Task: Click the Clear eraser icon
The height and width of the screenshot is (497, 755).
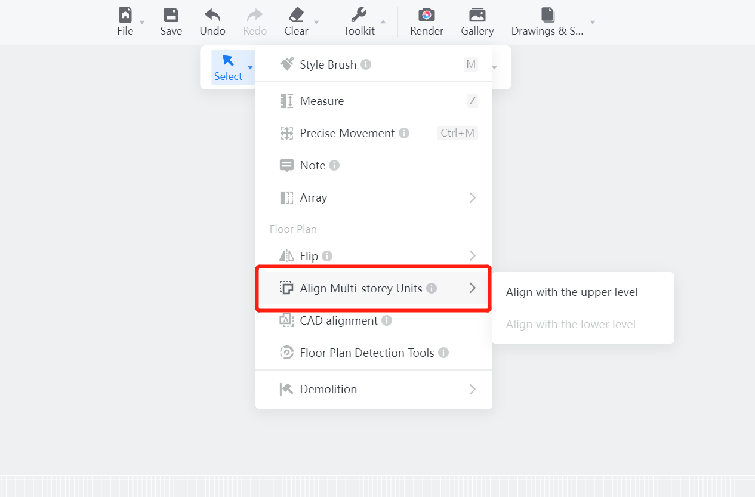Action: pos(296,15)
